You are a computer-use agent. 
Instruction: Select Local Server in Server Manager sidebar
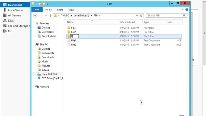click(x=15, y=10)
